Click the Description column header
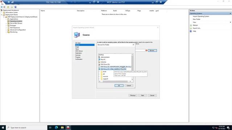 tap(80, 11)
